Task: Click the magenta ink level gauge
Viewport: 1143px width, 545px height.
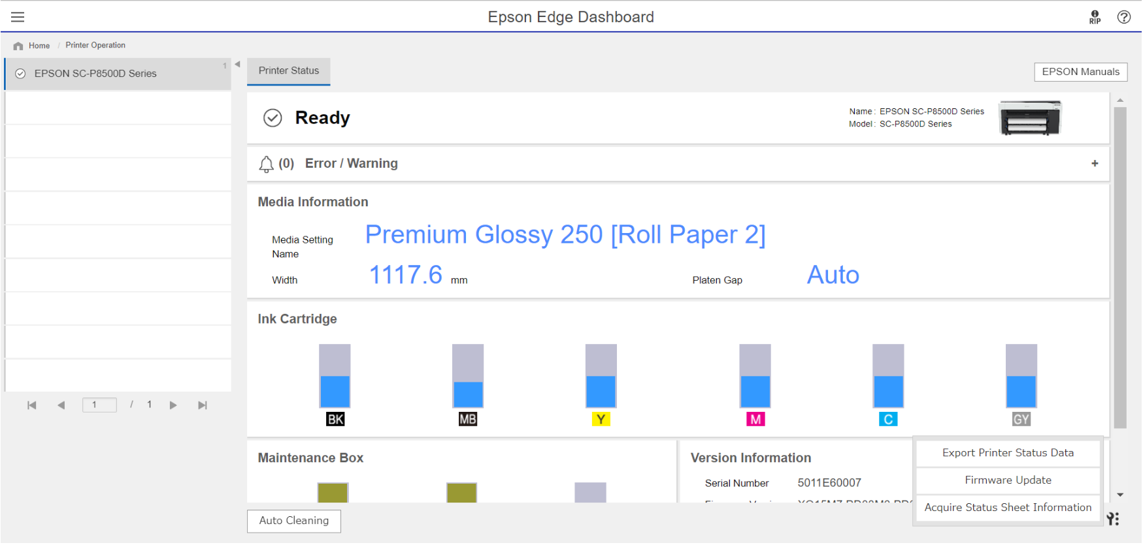Action: (x=755, y=377)
